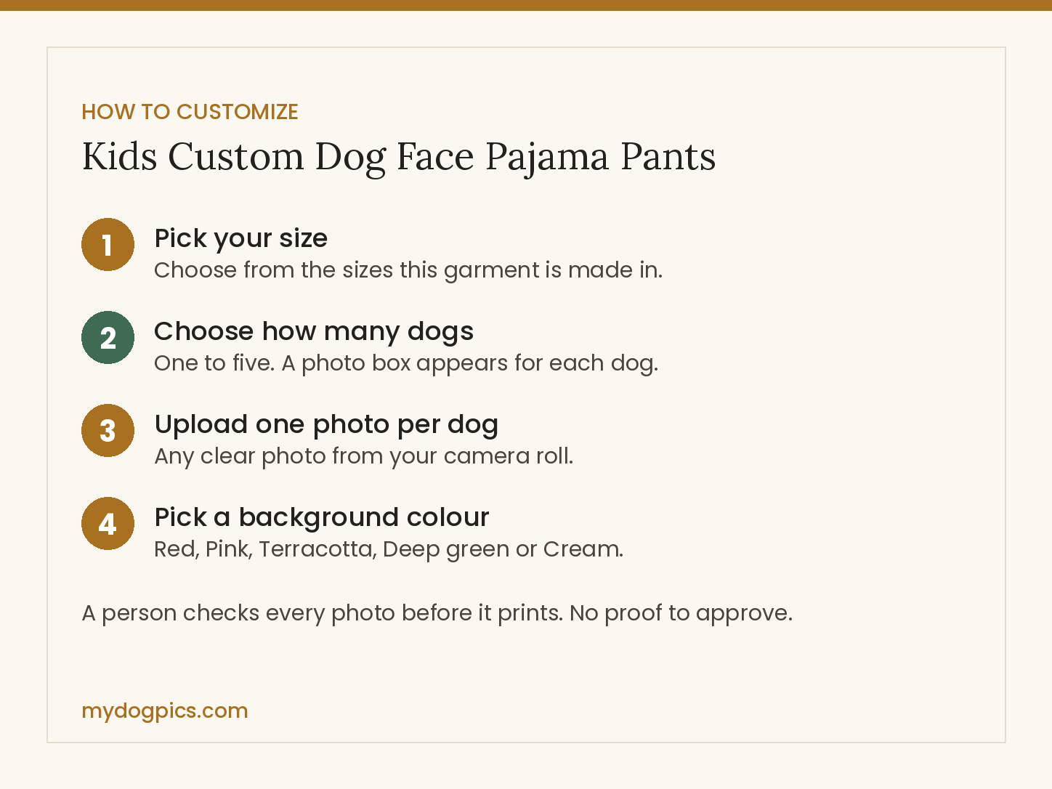Click the 'One to five' description text
The width and height of the screenshot is (1052, 789).
pyautogui.click(x=406, y=363)
